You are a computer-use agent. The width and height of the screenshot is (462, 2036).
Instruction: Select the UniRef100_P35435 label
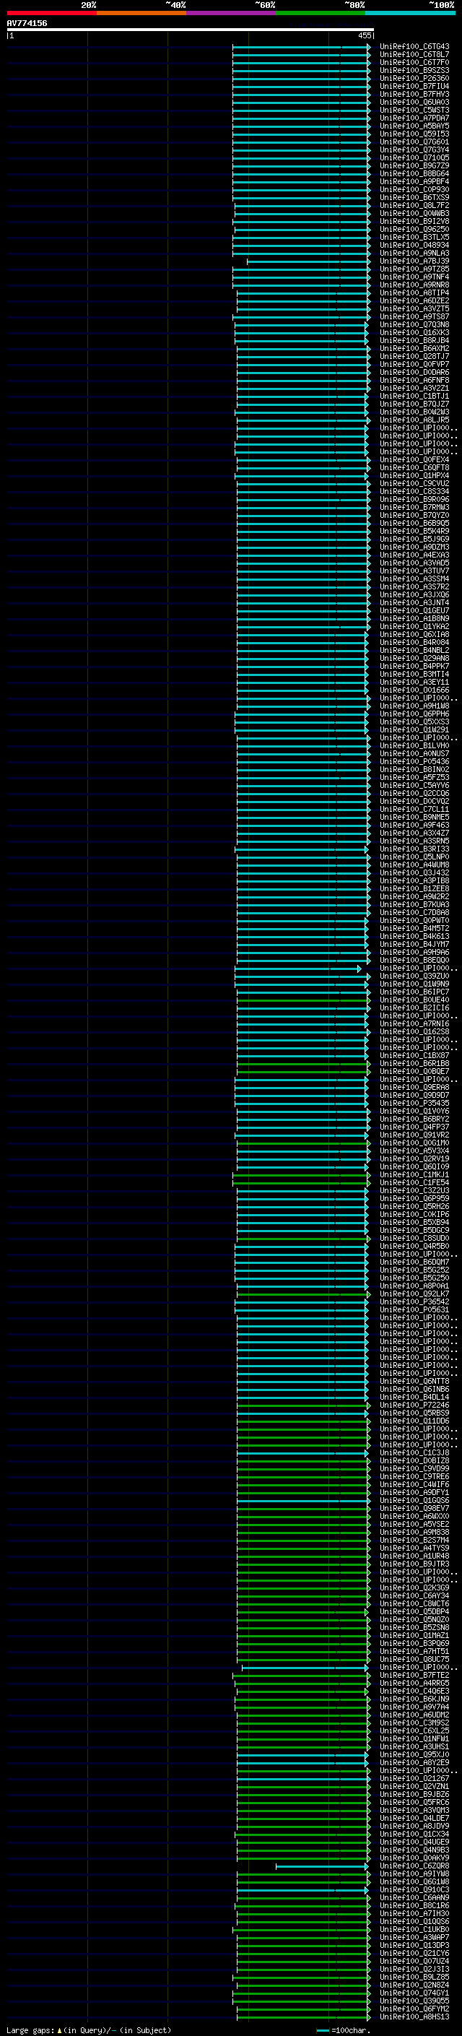pyautogui.click(x=414, y=1104)
